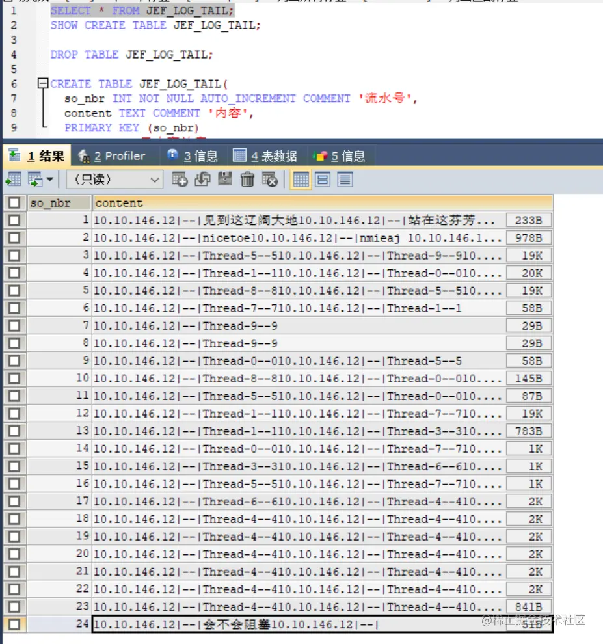The height and width of the screenshot is (644, 603).
Task: Click the discard changes icon
Action: pyautogui.click(x=270, y=180)
